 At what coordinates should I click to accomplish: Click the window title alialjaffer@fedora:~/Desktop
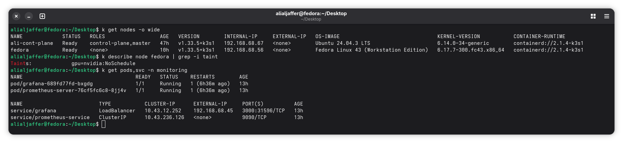tap(311, 13)
